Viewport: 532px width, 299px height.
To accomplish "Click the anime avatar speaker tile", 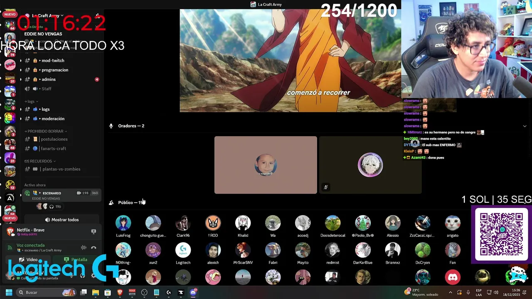I will [370, 165].
